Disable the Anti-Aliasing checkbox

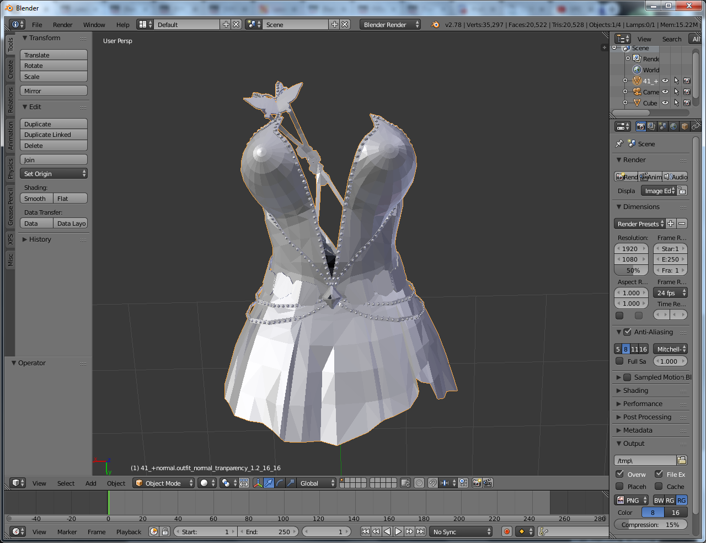(x=627, y=332)
